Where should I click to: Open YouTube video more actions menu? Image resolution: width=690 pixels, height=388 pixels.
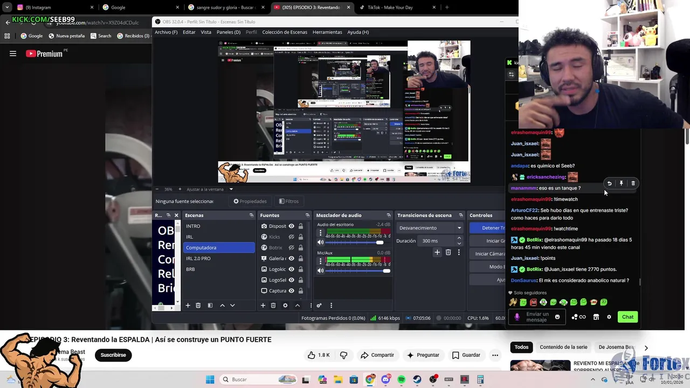[495, 355]
